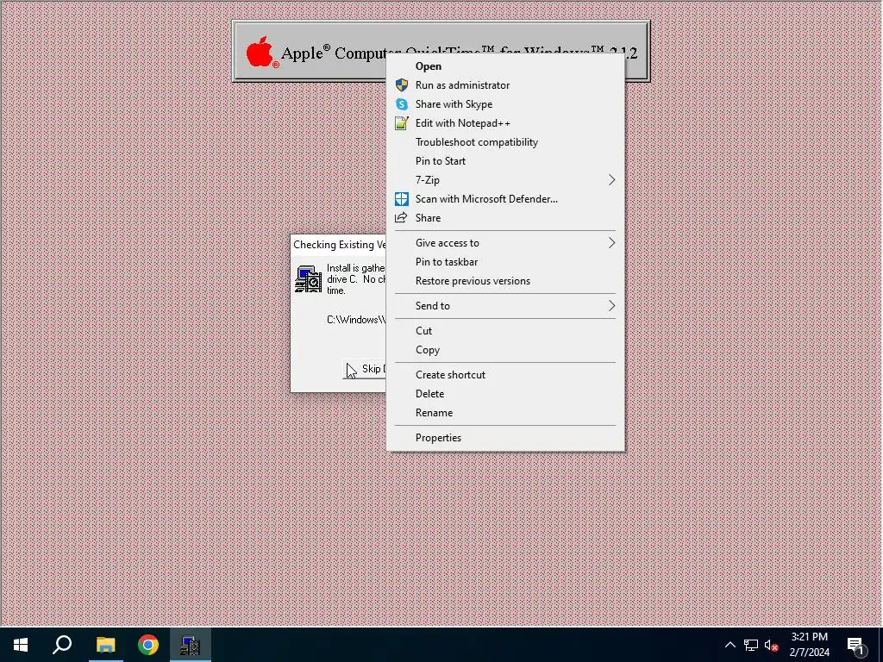Click the Notepad++ icon in the menu
883x662 pixels.
pos(402,123)
